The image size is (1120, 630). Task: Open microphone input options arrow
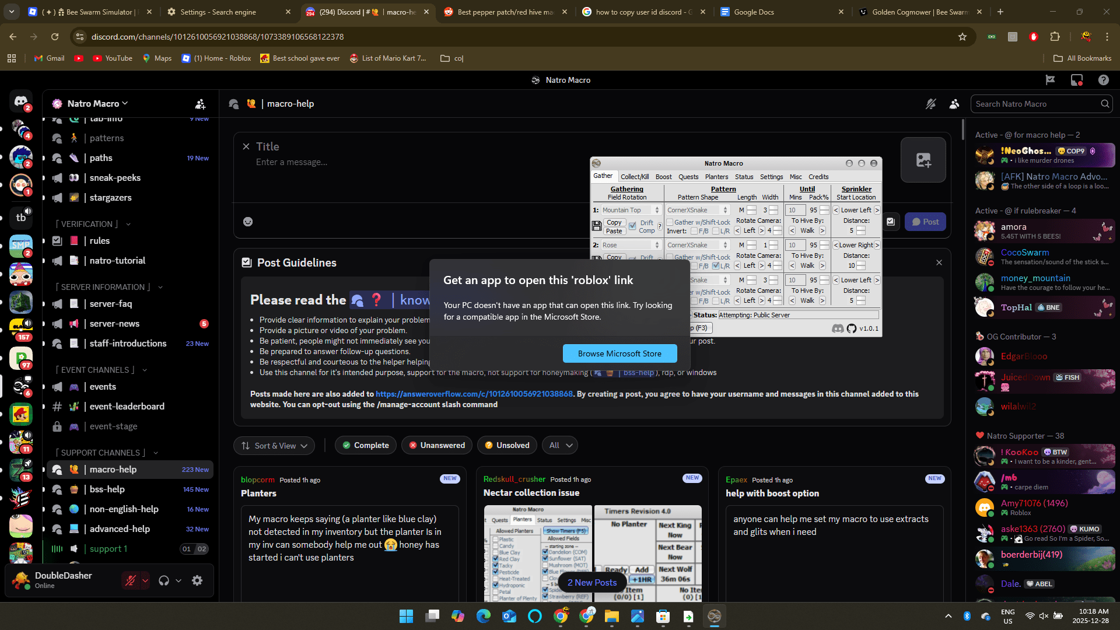pos(145,580)
